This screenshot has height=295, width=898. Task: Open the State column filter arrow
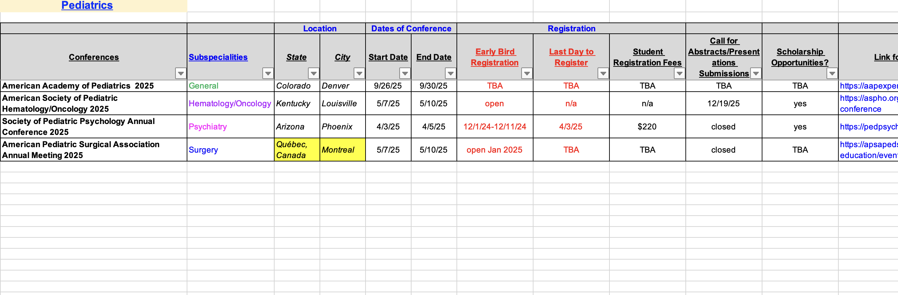pyautogui.click(x=314, y=73)
